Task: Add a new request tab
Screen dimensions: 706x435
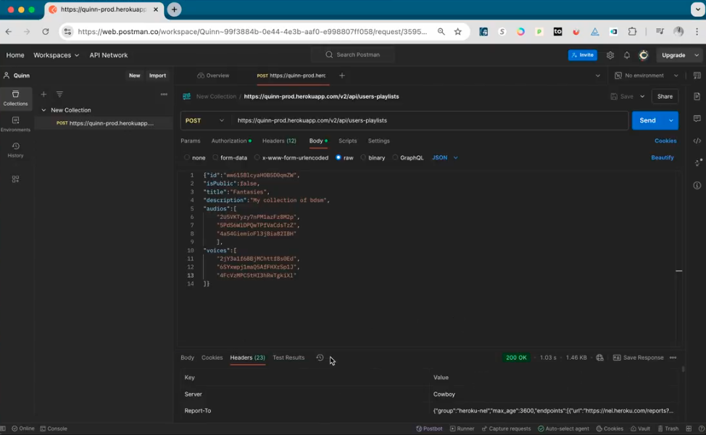Action: (x=341, y=75)
